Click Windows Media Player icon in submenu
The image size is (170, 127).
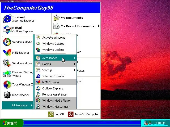[38, 101]
